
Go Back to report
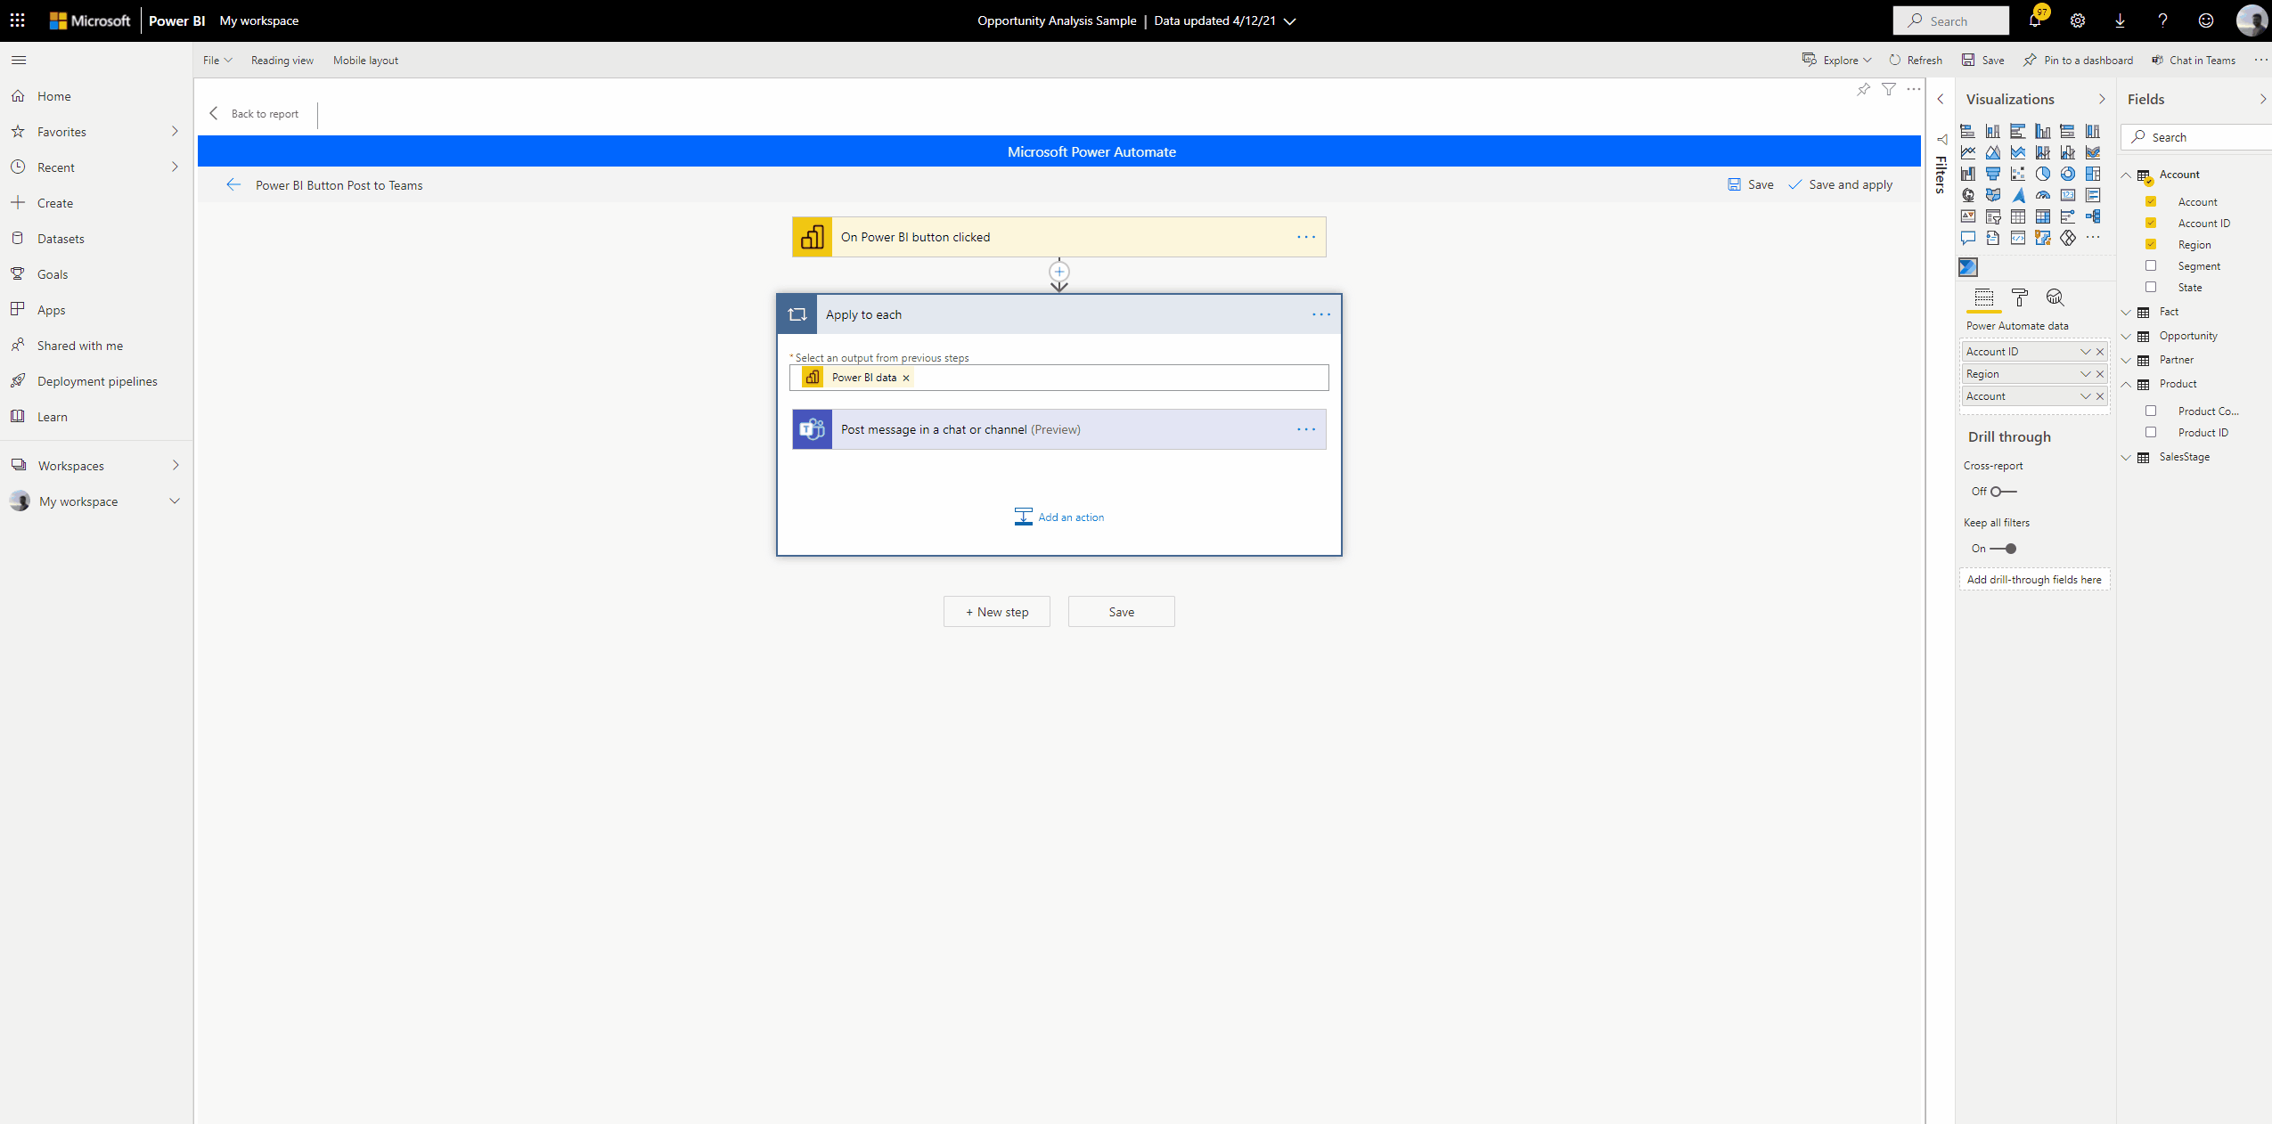coord(255,114)
